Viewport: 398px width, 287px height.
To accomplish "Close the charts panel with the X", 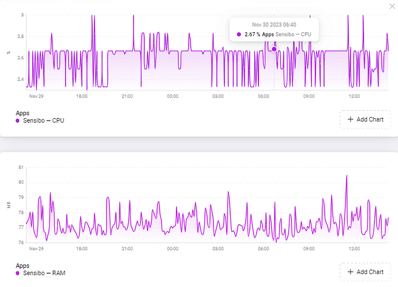I will tap(392, 6).
